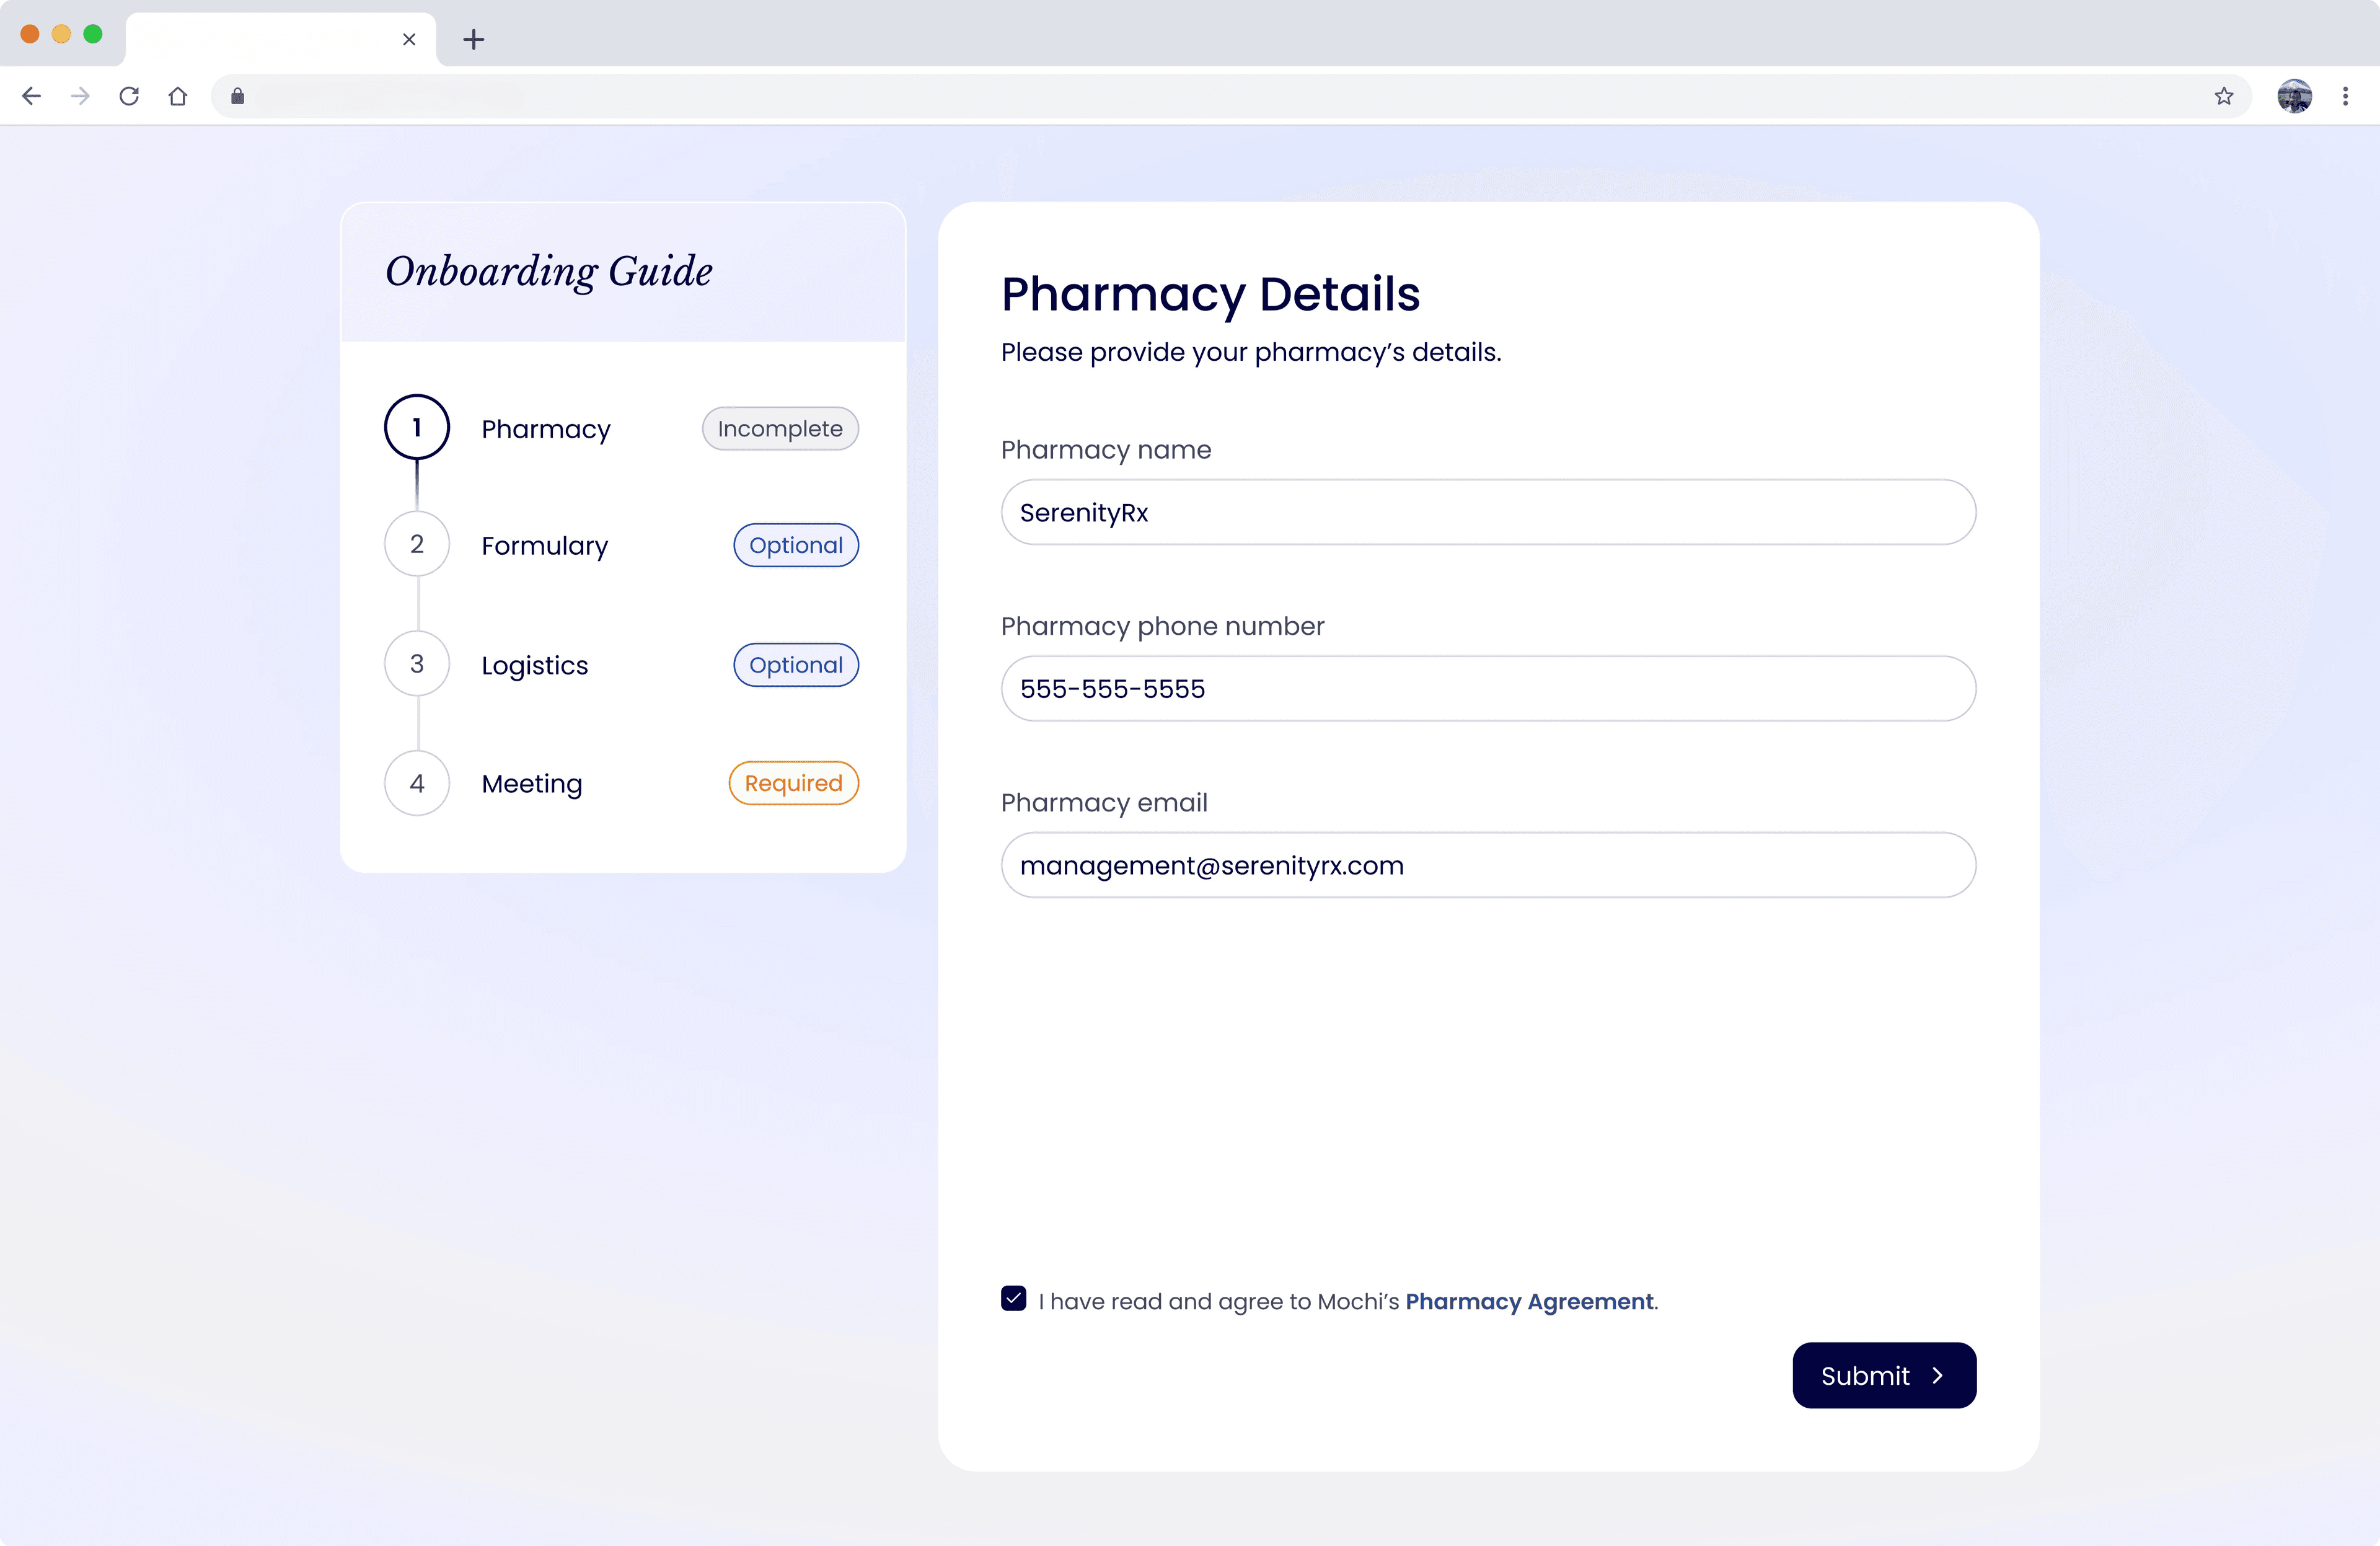Screen dimensions: 2380x1546
Task: Open a new browser tab
Action: click(x=473, y=40)
